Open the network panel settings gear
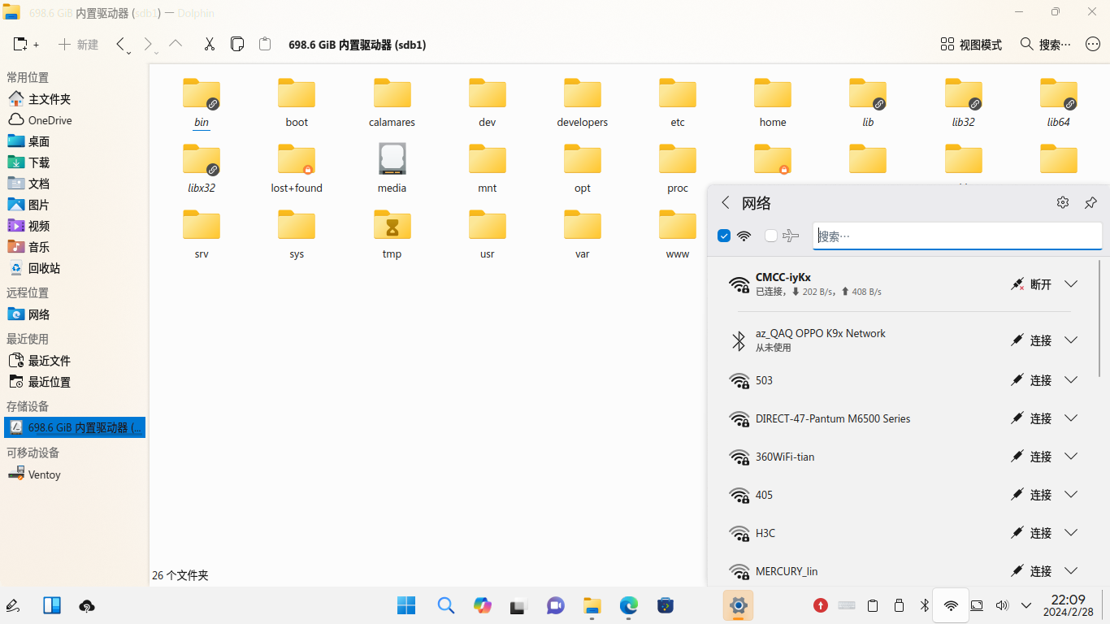 click(1062, 203)
